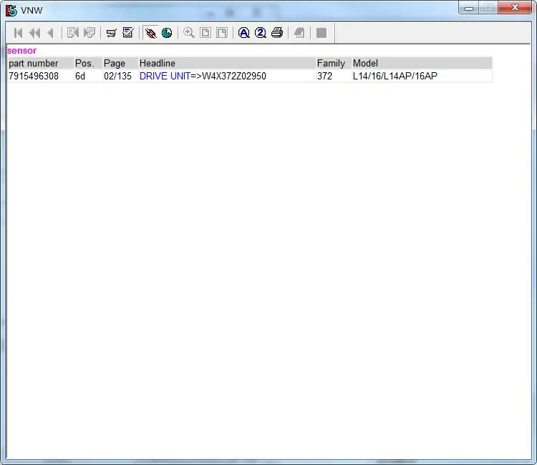
Task: Click the VNW application icon in title bar
Action: click(11, 10)
